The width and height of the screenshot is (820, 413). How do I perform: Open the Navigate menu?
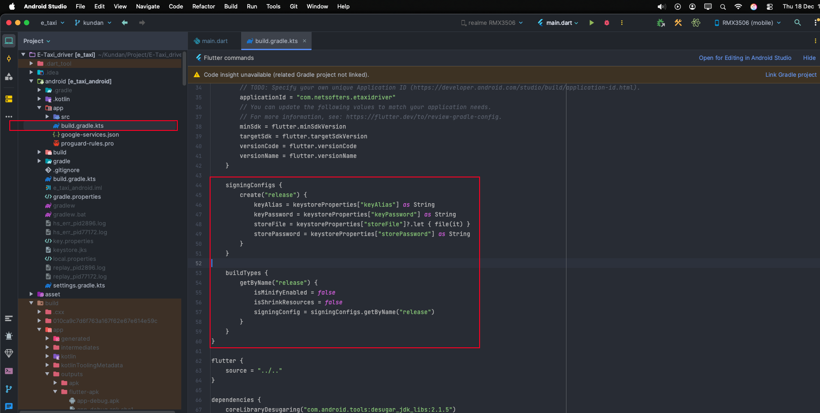pos(148,6)
